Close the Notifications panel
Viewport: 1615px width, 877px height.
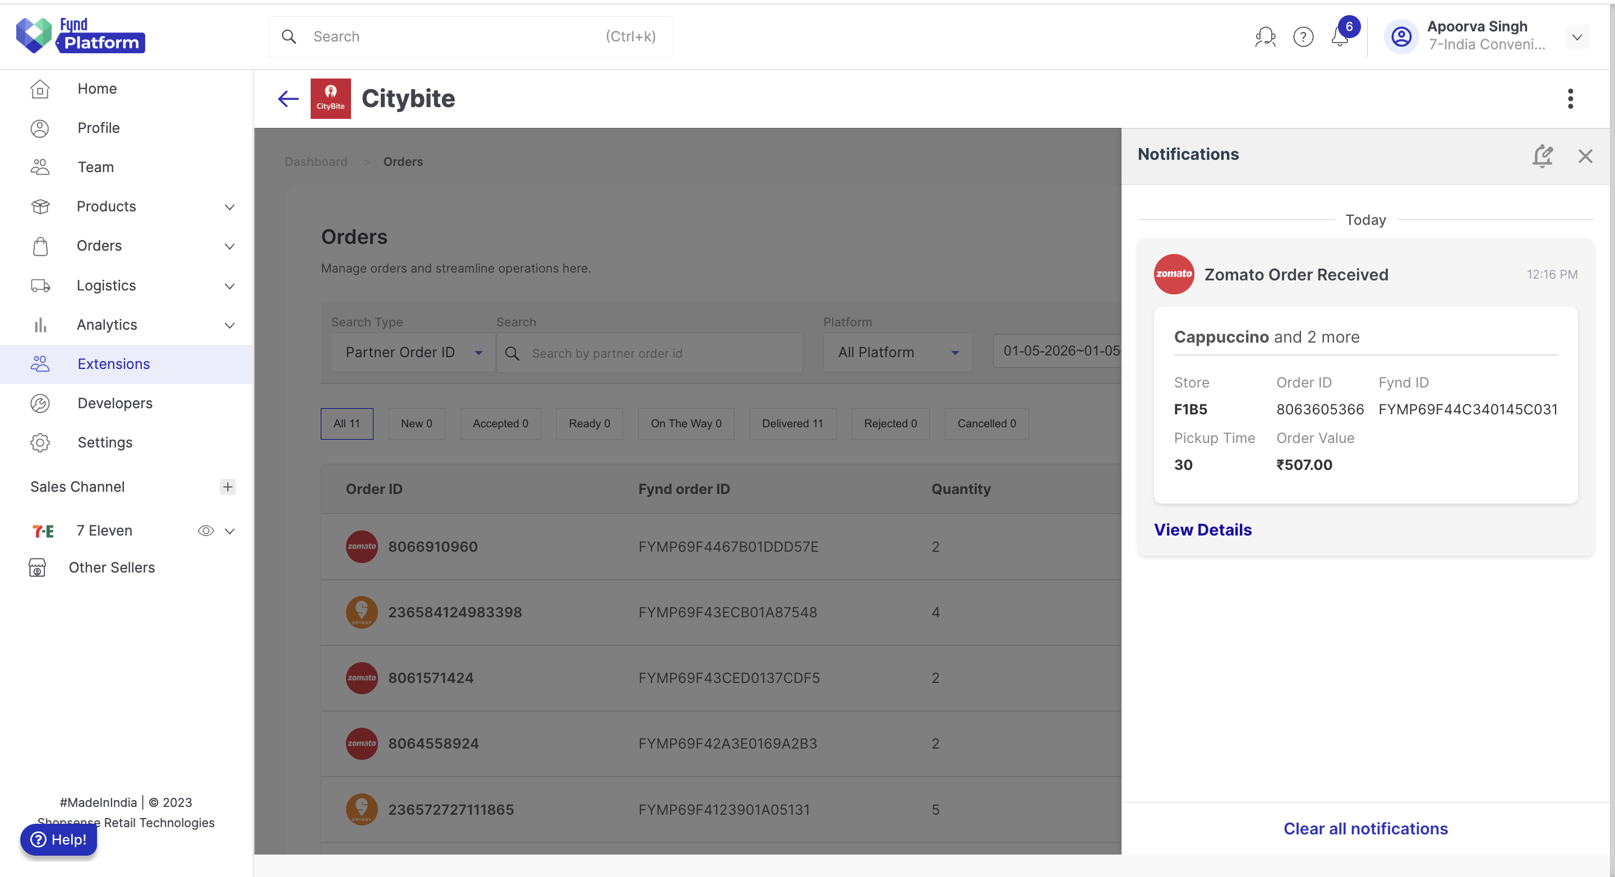point(1585,156)
